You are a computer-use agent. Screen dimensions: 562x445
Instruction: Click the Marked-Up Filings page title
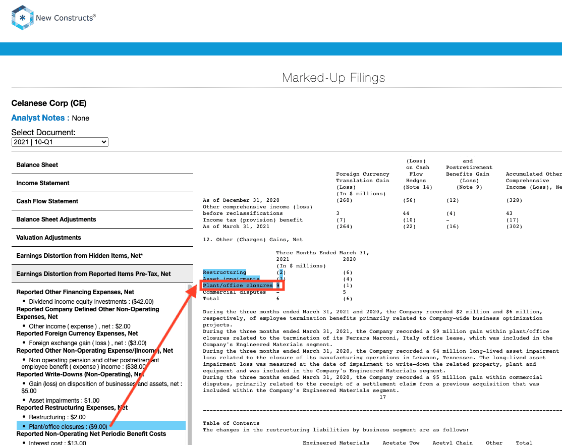click(333, 78)
